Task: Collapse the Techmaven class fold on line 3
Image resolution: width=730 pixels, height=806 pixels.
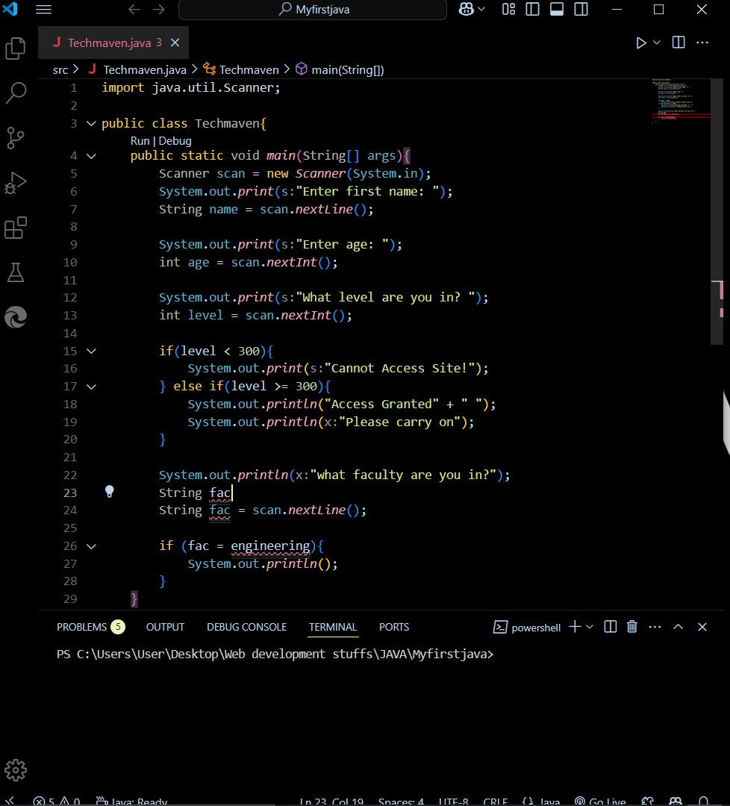Action: (x=91, y=123)
